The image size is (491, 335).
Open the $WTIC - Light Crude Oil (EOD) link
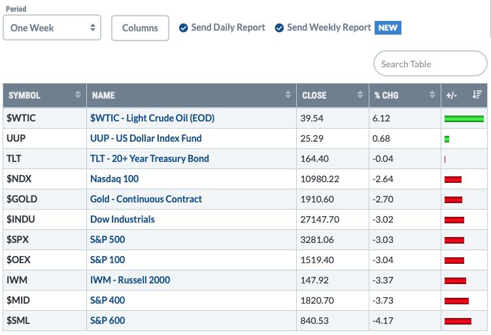pyautogui.click(x=152, y=118)
